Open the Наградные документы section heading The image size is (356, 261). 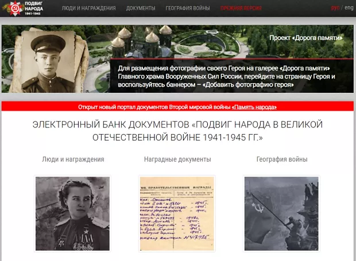coord(177,159)
